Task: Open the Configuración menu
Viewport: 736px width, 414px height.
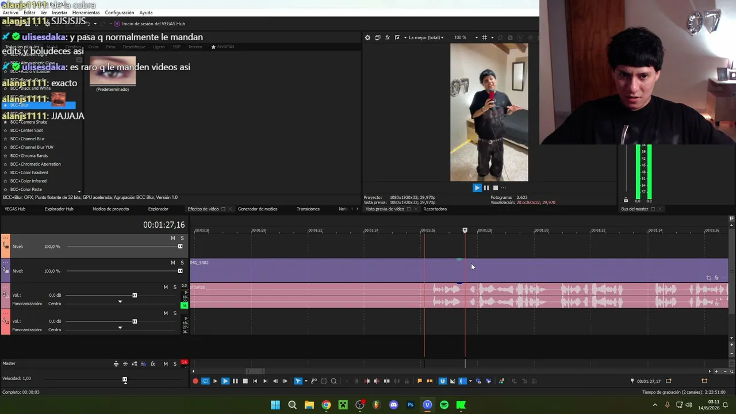Action: (120, 13)
